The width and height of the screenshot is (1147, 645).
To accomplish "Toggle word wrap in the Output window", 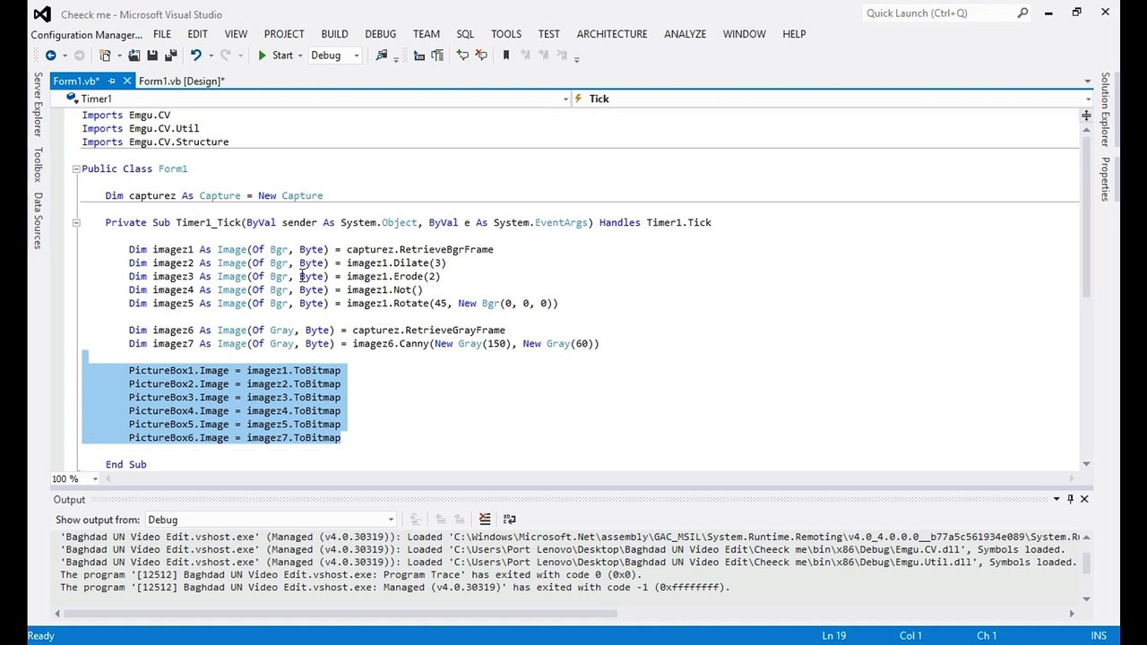I will 509,519.
